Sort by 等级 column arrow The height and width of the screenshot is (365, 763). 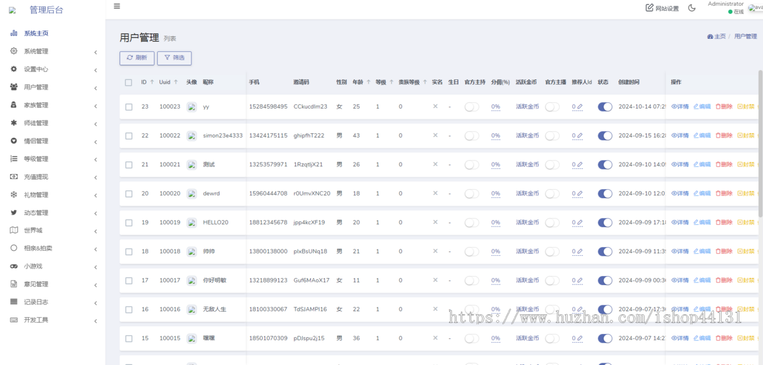coord(391,83)
